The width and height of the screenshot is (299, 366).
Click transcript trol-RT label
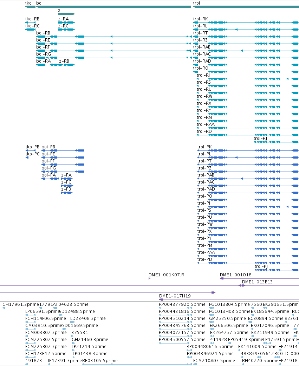(x=200, y=33)
